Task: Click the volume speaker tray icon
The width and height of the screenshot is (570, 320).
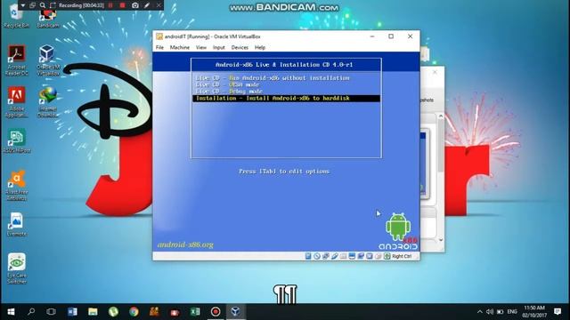Action: (x=490, y=312)
